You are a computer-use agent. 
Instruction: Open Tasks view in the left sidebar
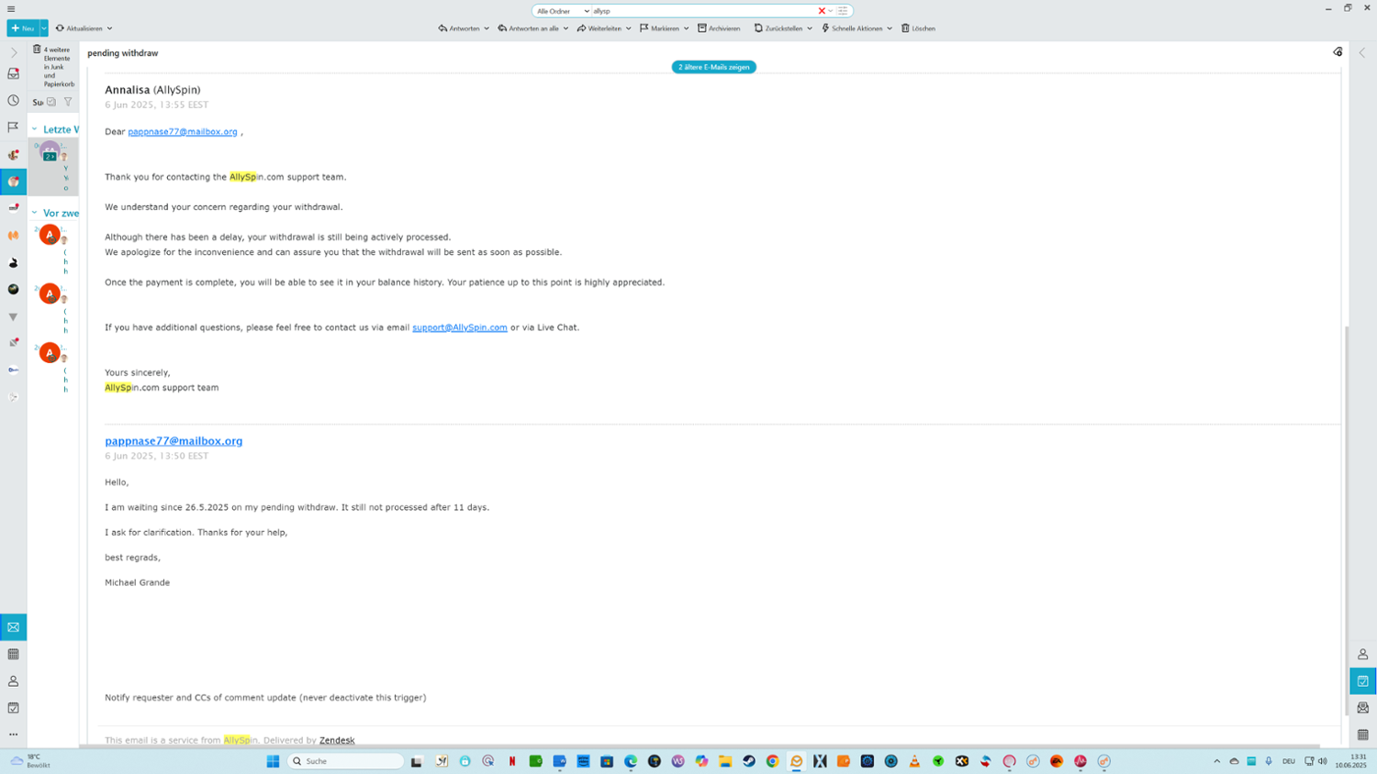point(13,708)
